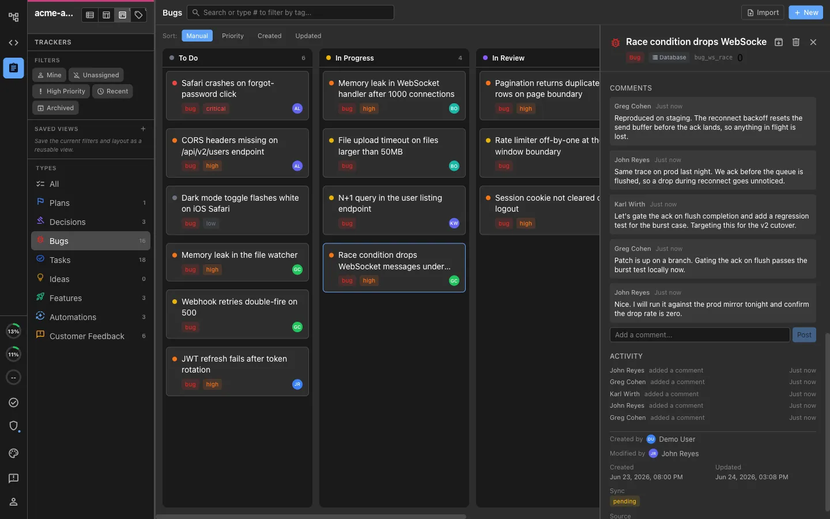Toggle the Recent filter
Viewport: 830px width, 519px height.
(x=112, y=91)
